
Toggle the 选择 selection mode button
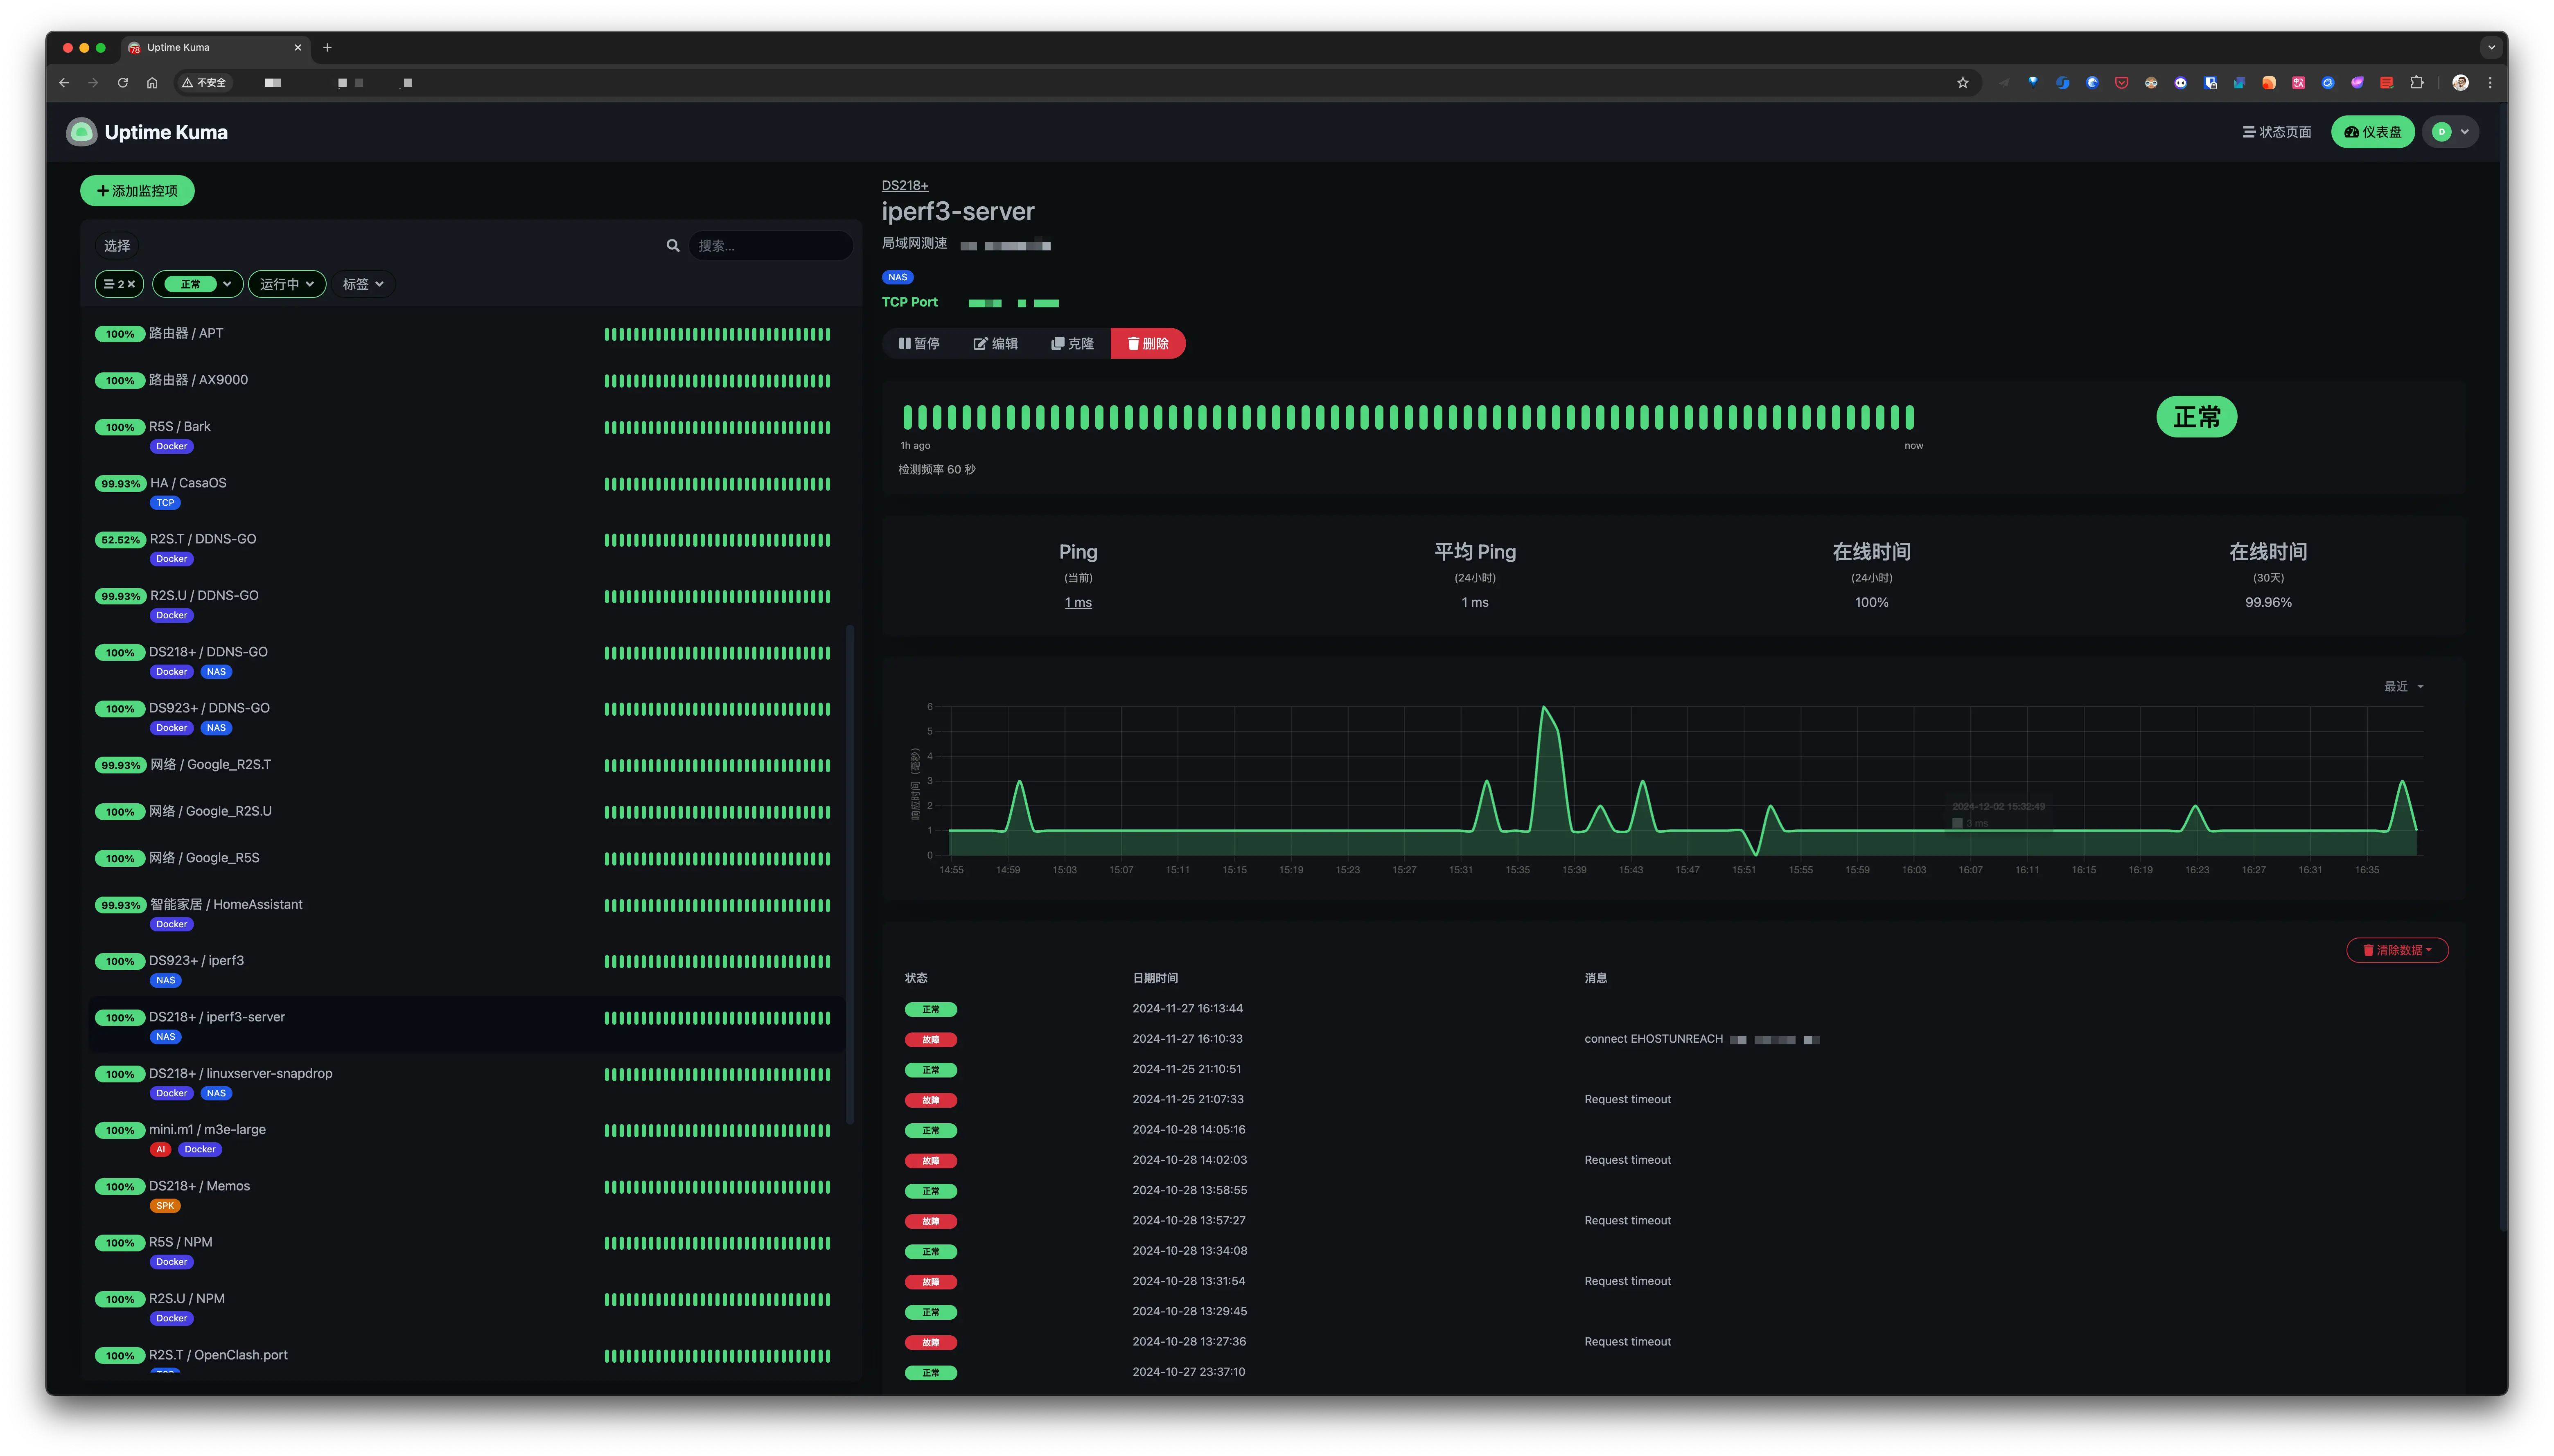tap(117, 245)
